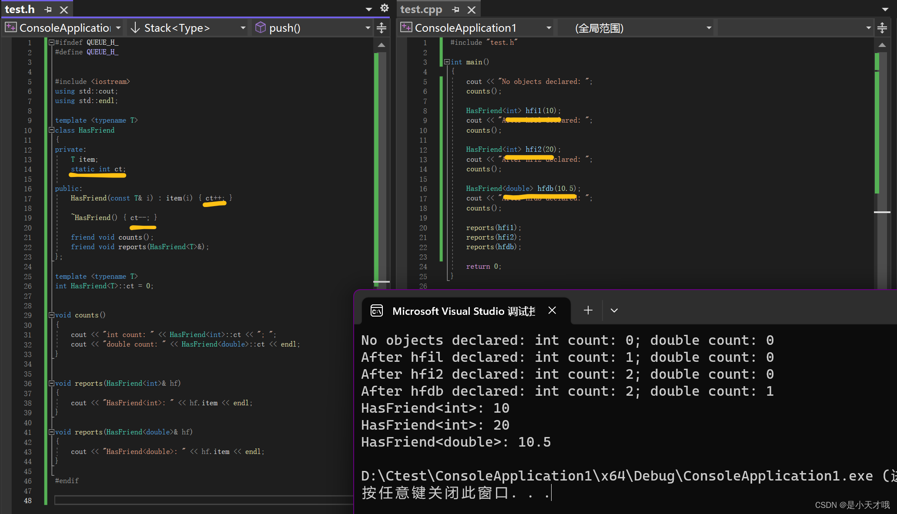Close the test.cpp tab
Image resolution: width=897 pixels, height=514 pixels.
472,10
